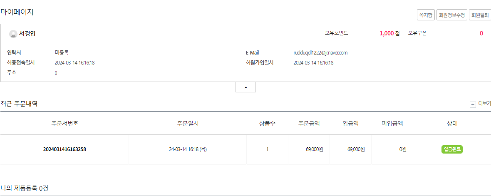This screenshot has width=491, height=196.
Task: Click the profile avatar icon beside 서경엽
Action: (13, 34)
